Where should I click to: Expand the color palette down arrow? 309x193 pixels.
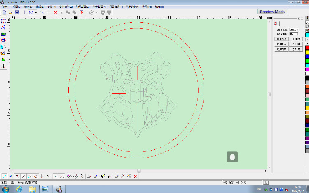(x=307, y=43)
